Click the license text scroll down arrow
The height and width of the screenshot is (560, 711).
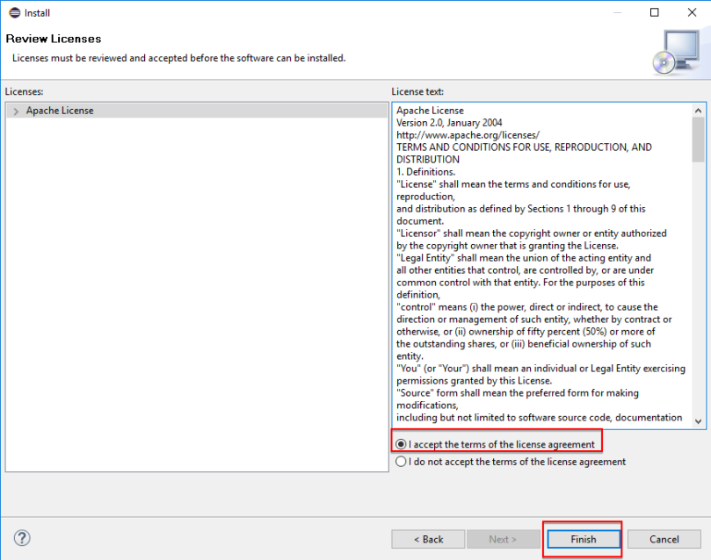[699, 421]
